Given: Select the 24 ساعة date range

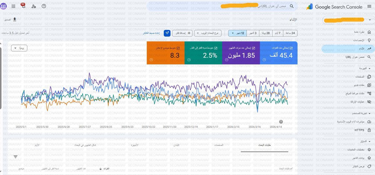Looking at the screenshot, I should (290, 33).
